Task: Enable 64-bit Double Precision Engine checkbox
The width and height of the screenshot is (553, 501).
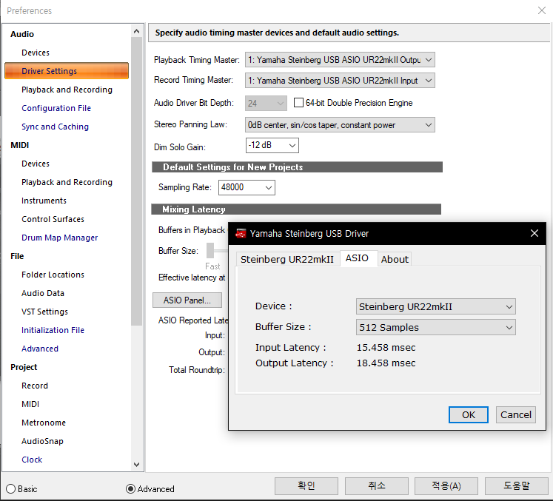Action: [x=299, y=103]
